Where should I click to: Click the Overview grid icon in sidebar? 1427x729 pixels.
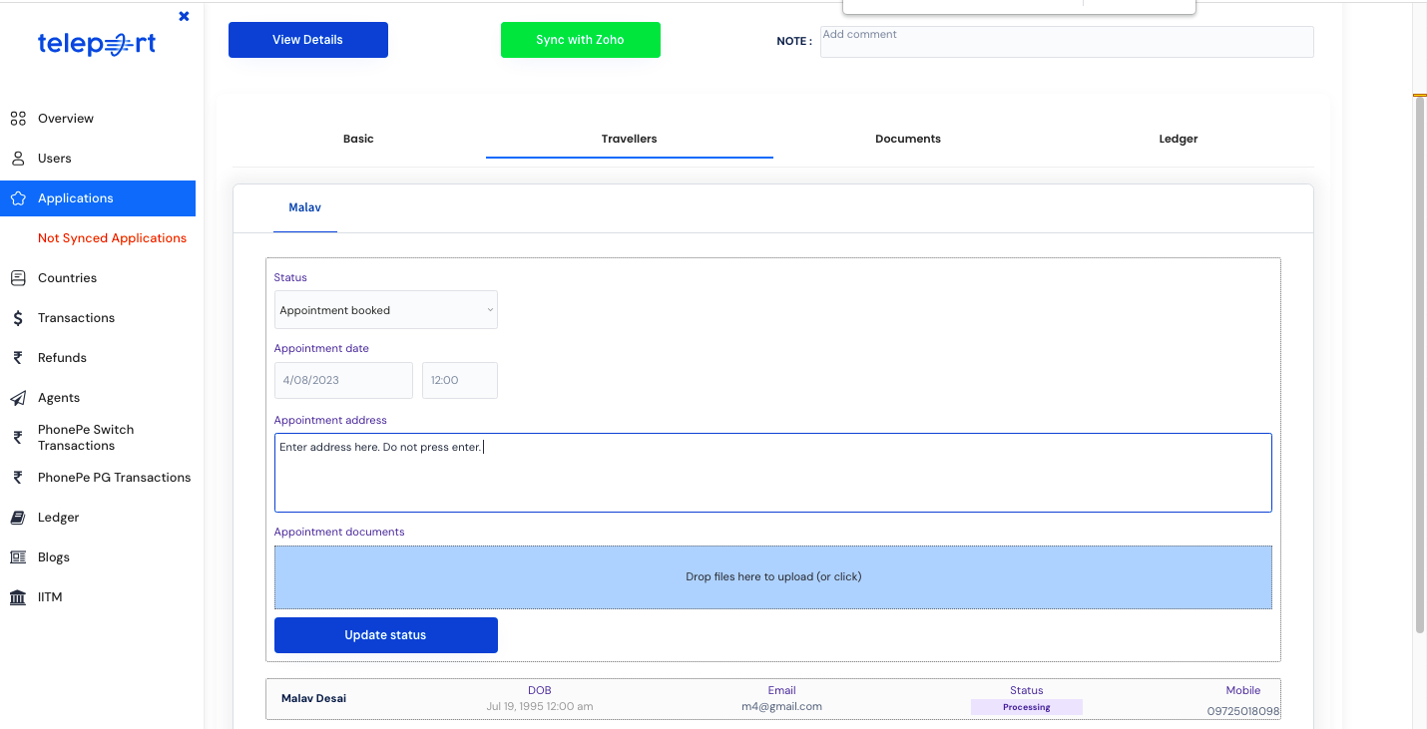[x=18, y=119]
